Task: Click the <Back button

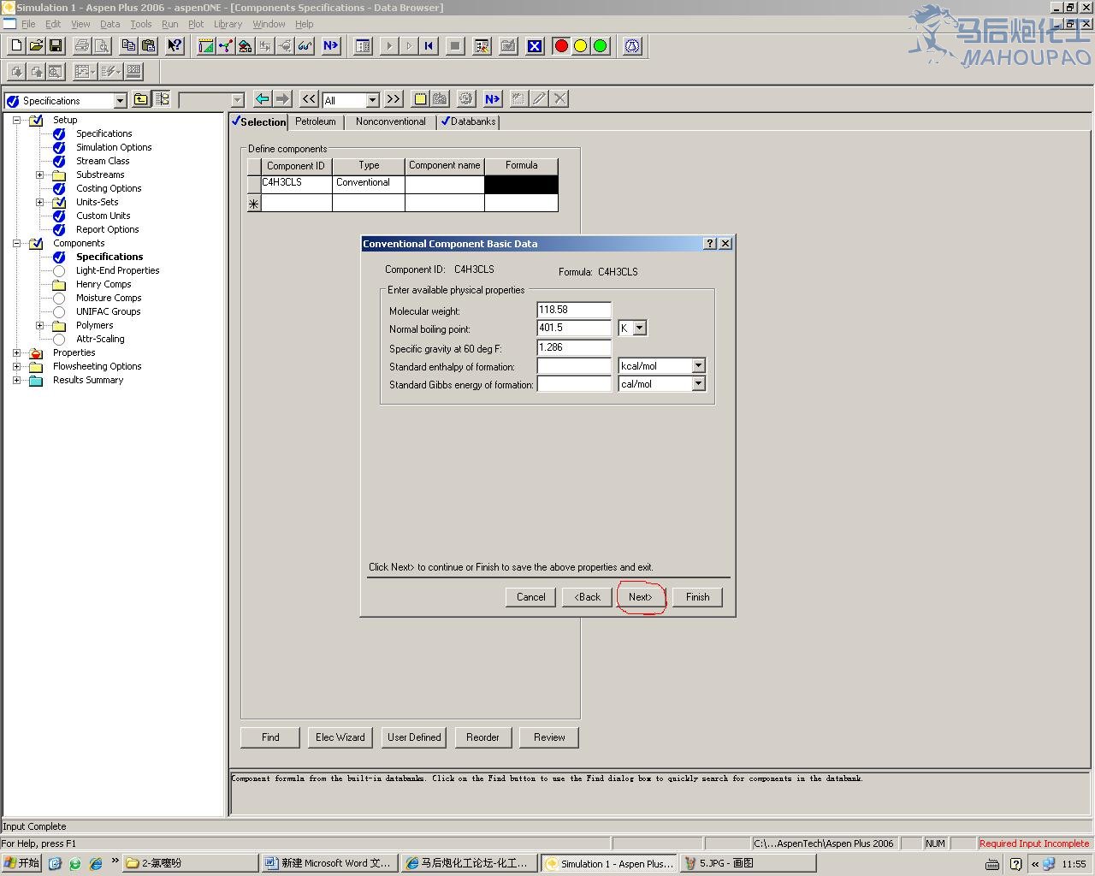Action: coord(588,597)
